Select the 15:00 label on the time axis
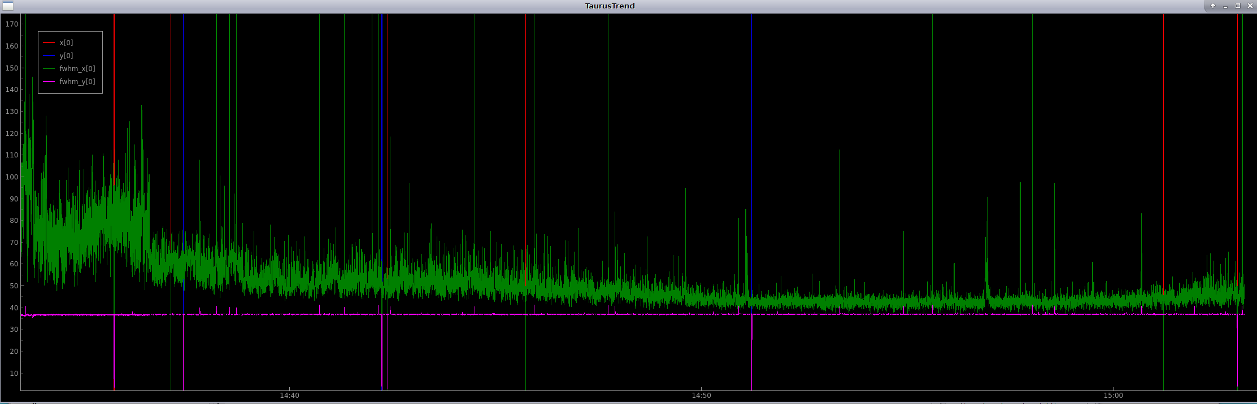Viewport: 1257px width, 404px height. point(1113,396)
